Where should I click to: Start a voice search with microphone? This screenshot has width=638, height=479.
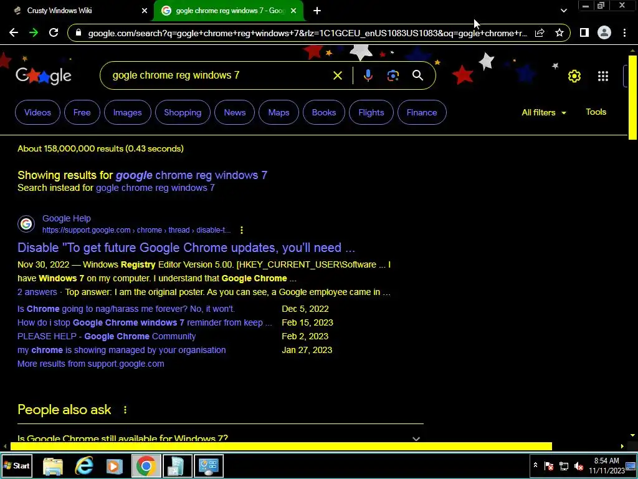click(x=368, y=75)
